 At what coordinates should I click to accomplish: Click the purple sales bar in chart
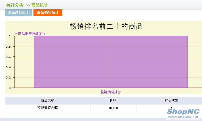(111, 62)
